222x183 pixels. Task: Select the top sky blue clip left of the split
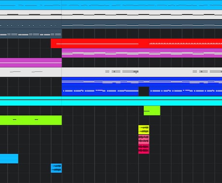tap(31, 5)
